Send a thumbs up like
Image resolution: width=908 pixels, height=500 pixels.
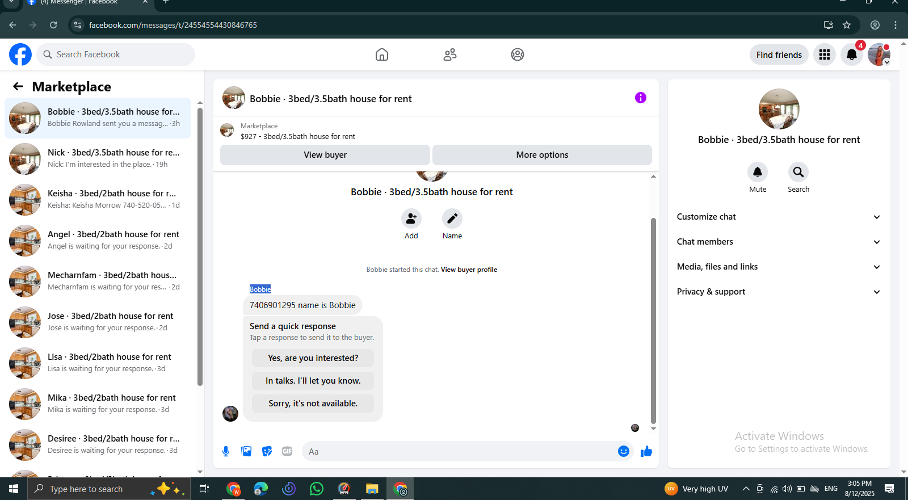(x=646, y=451)
